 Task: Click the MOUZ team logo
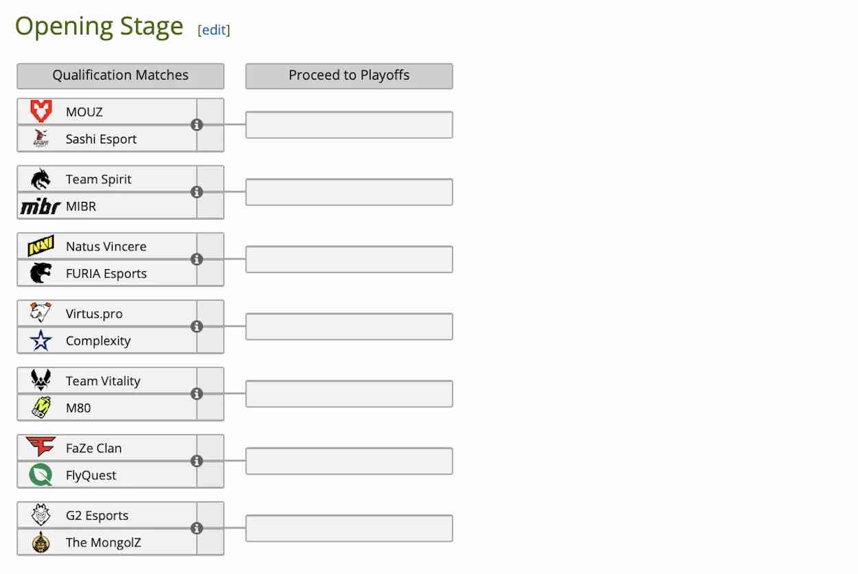[x=41, y=111]
